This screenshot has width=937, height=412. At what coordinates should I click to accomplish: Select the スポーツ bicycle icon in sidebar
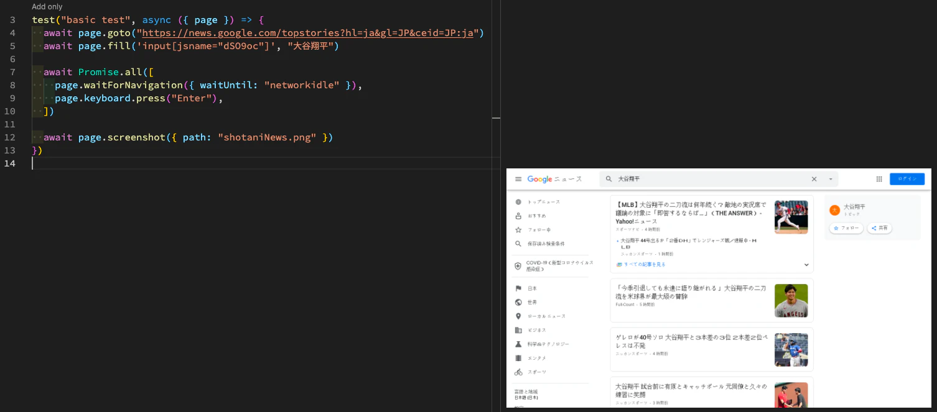[520, 372]
